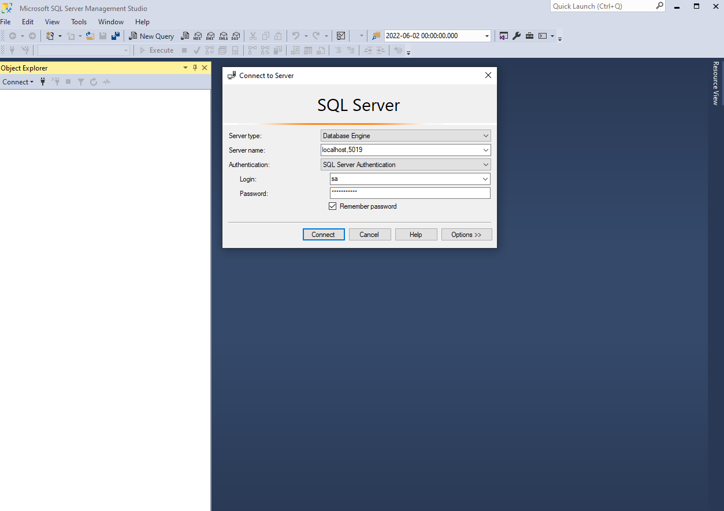Click the Server name text field
Viewport: 724px width, 511px height.
point(400,150)
